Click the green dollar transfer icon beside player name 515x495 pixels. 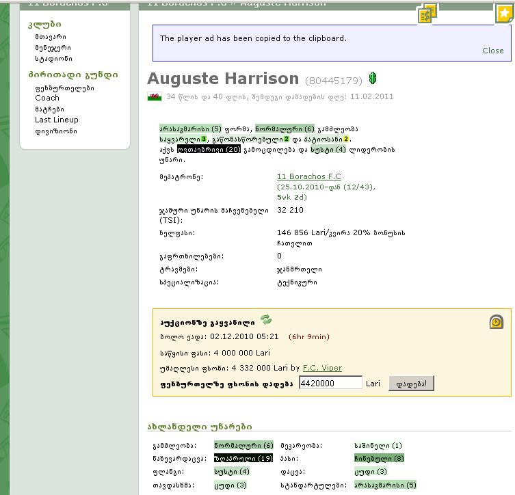(x=373, y=78)
